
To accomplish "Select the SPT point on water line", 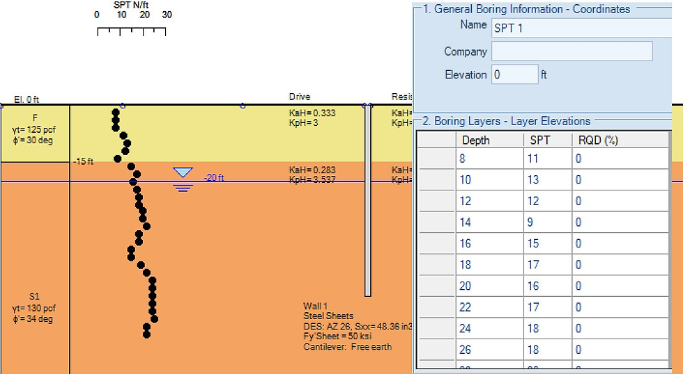I will [133, 182].
